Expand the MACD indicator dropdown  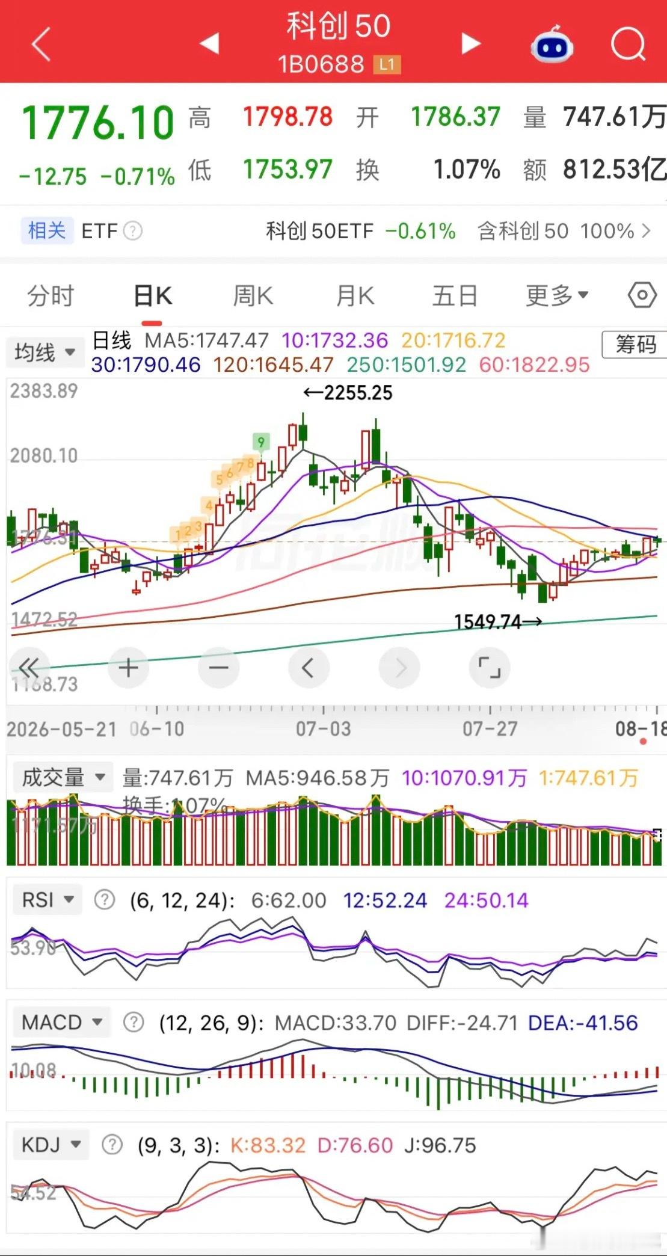(x=61, y=1022)
